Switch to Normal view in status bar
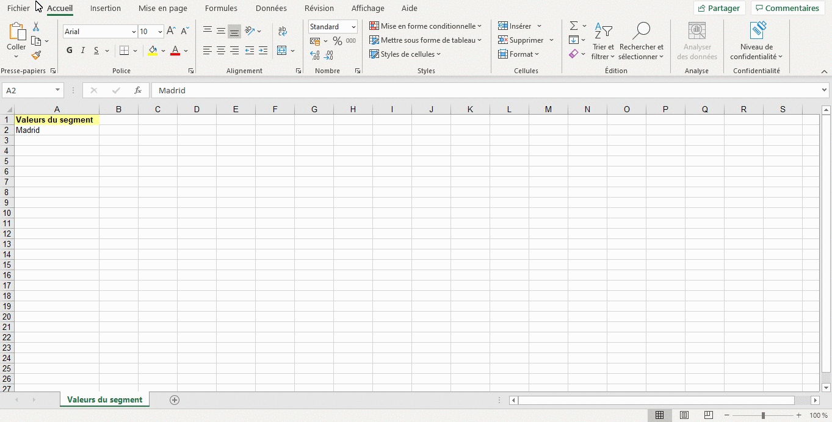Screen dimensions: 832x422 (x=660, y=415)
